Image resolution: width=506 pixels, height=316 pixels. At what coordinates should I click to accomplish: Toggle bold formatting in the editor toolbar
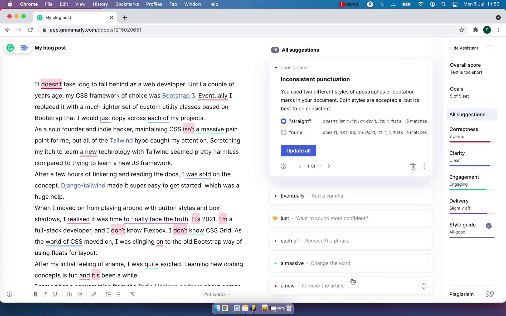[35, 294]
